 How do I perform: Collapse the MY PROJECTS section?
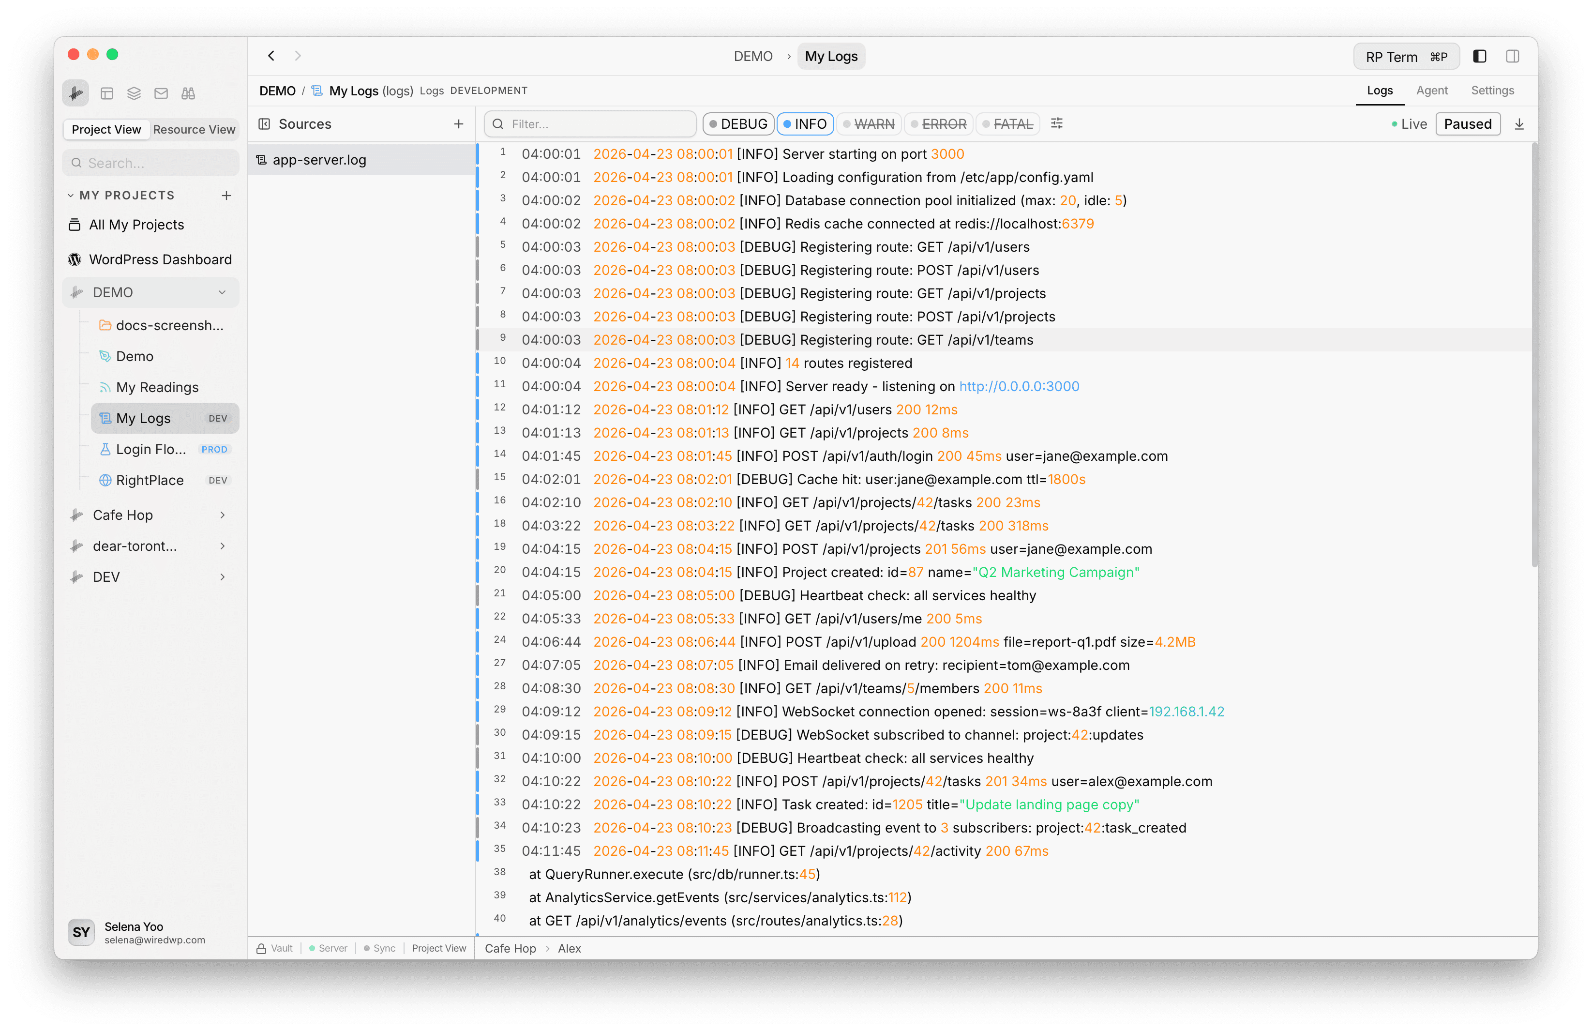click(x=70, y=196)
